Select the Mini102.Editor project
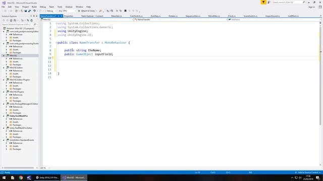The height and width of the screenshot is (181, 323). click(x=16, y=68)
